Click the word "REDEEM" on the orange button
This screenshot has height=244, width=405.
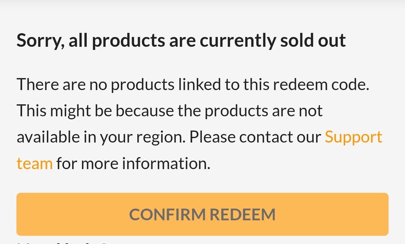pyautogui.click(x=242, y=215)
